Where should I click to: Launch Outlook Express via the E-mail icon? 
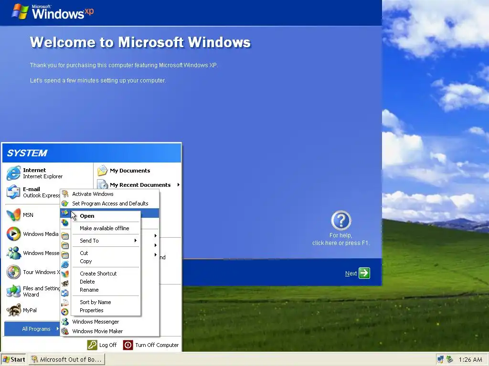click(x=13, y=192)
